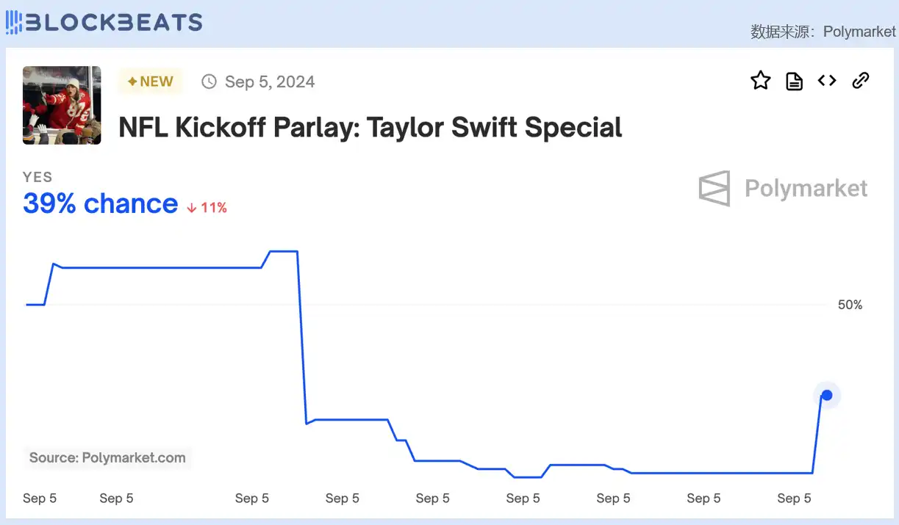Copy the market link with chain icon
Viewport: 899px width, 525px height.
860,81
